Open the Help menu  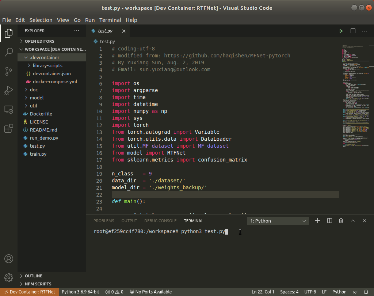pyautogui.click(x=131, y=20)
